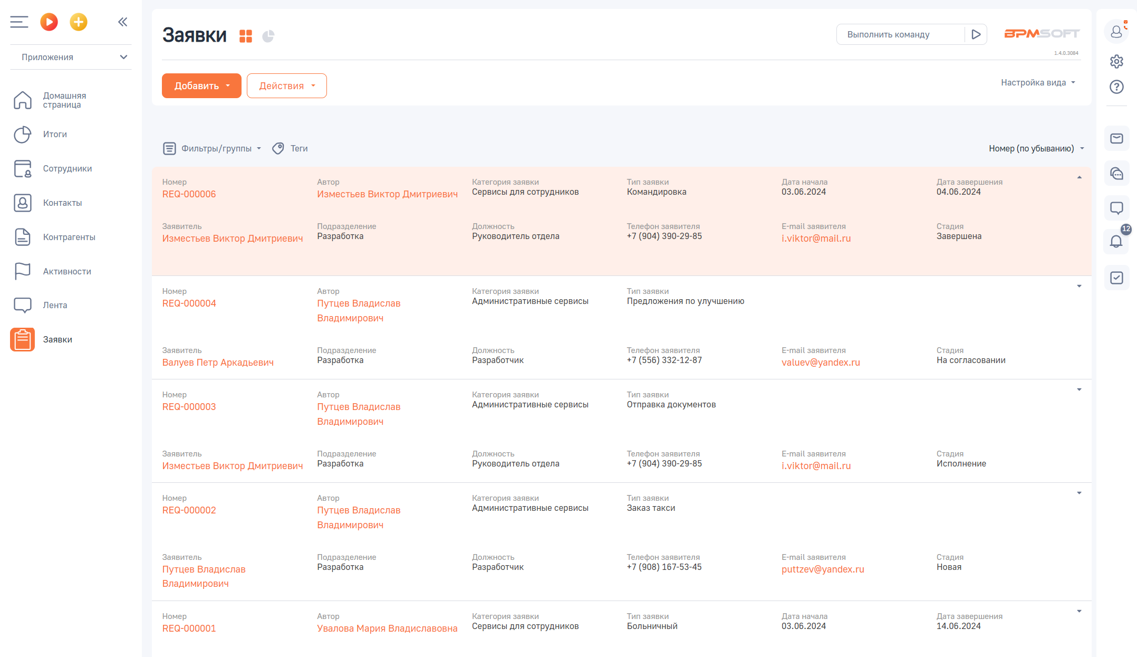This screenshot has height=657, width=1137.
Task: Click the Заявки clipboard icon
Action: [22, 339]
